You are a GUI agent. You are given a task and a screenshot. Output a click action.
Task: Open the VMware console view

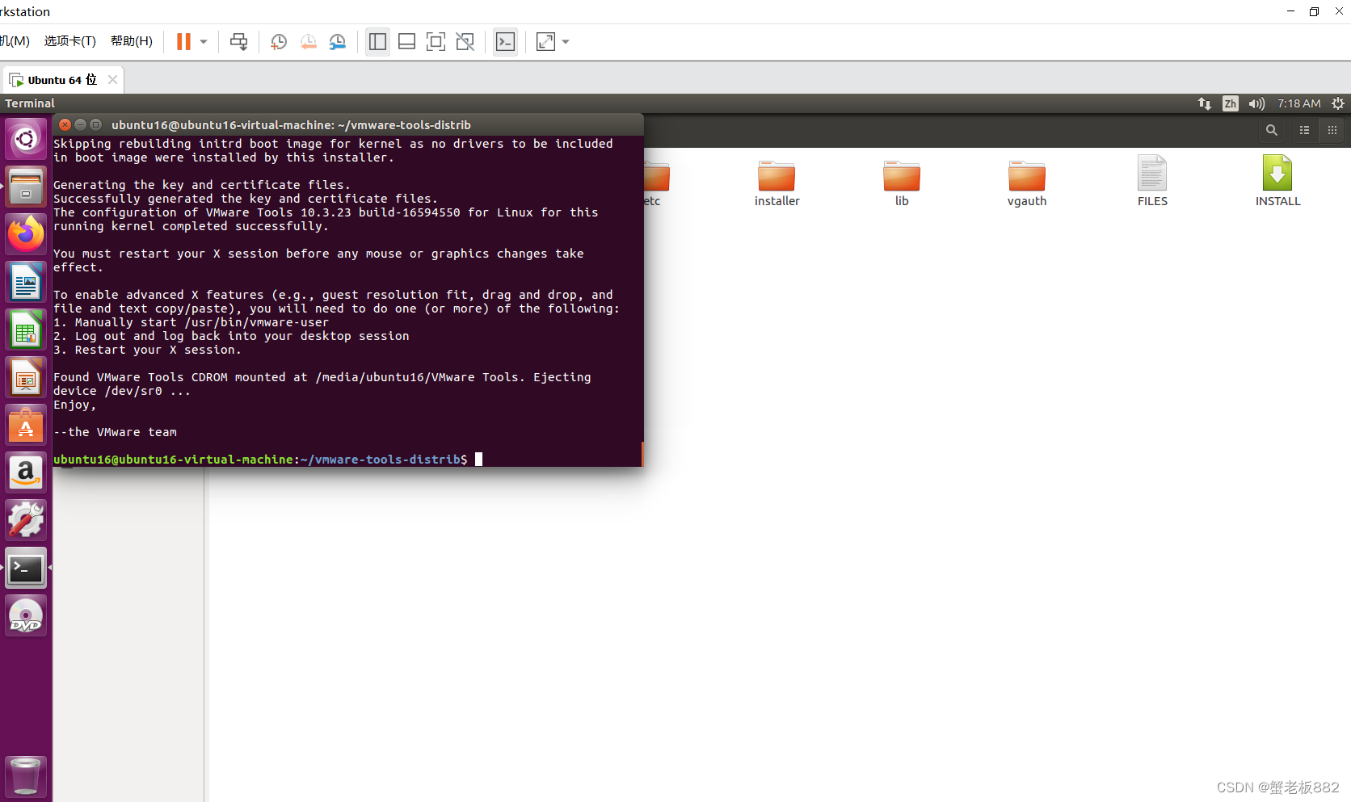tap(505, 42)
